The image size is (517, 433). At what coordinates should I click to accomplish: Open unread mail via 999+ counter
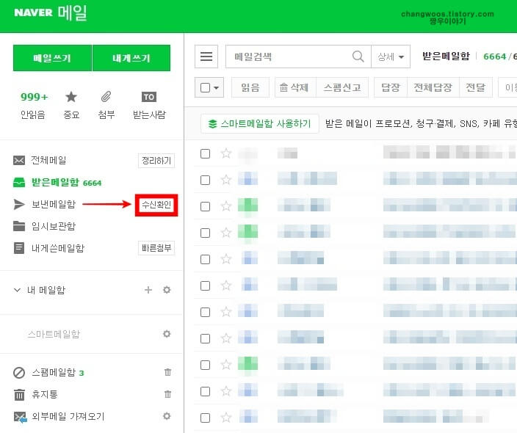tap(35, 97)
